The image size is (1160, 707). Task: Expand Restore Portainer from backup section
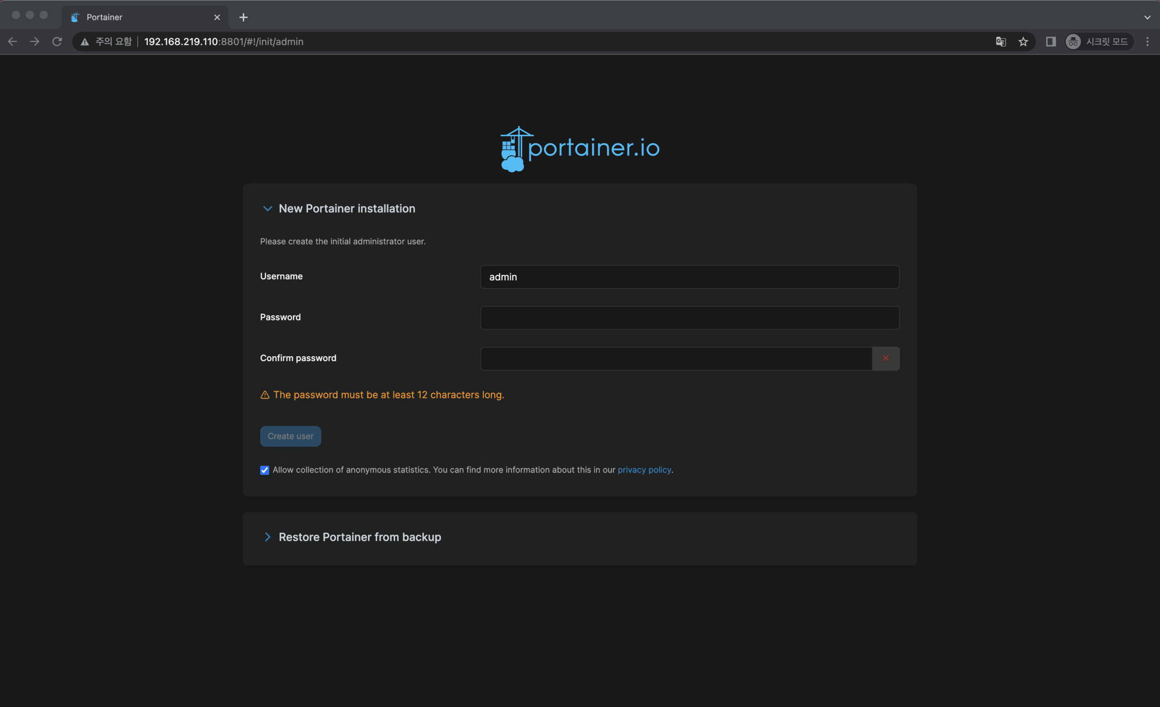tap(267, 537)
